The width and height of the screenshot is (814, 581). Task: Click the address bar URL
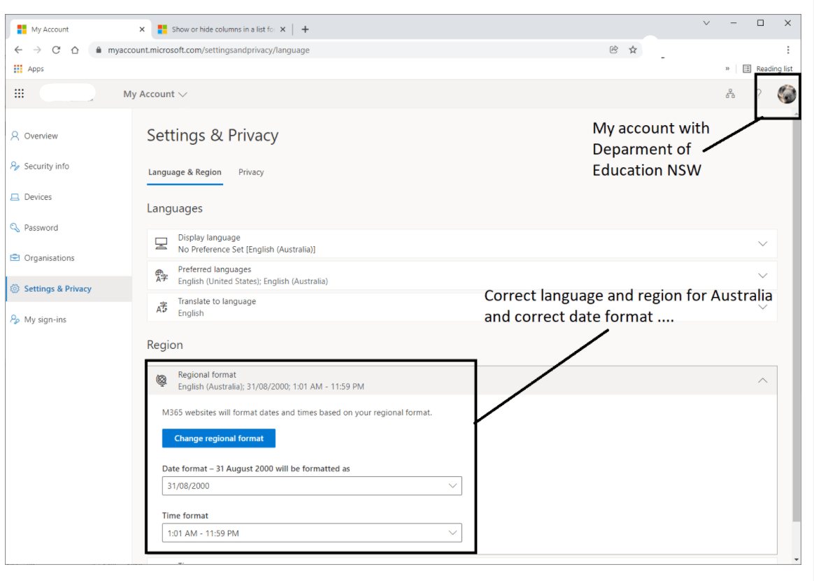[208, 50]
